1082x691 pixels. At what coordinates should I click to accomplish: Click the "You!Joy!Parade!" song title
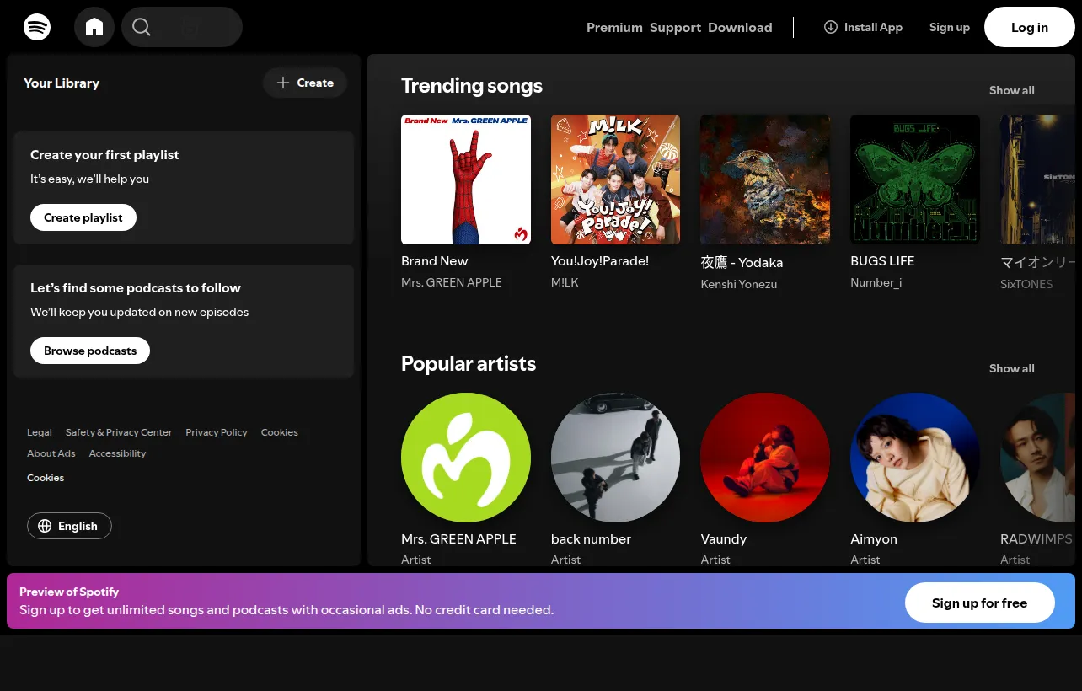[x=600, y=261]
